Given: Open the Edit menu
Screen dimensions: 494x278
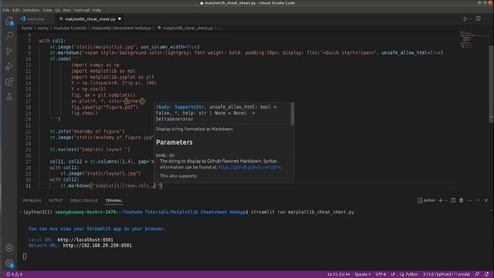Looking at the screenshot, I should (x=15, y=10).
